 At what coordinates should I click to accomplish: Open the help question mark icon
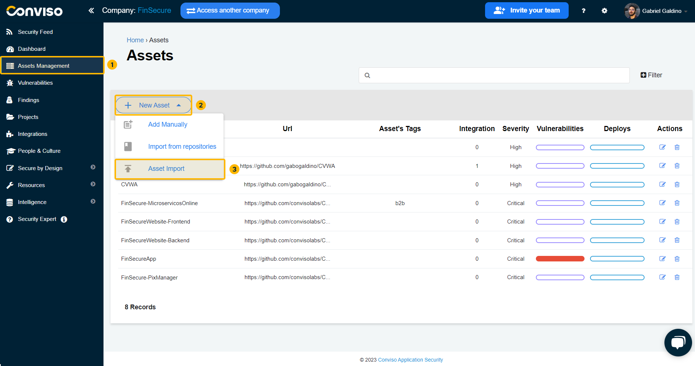583,11
